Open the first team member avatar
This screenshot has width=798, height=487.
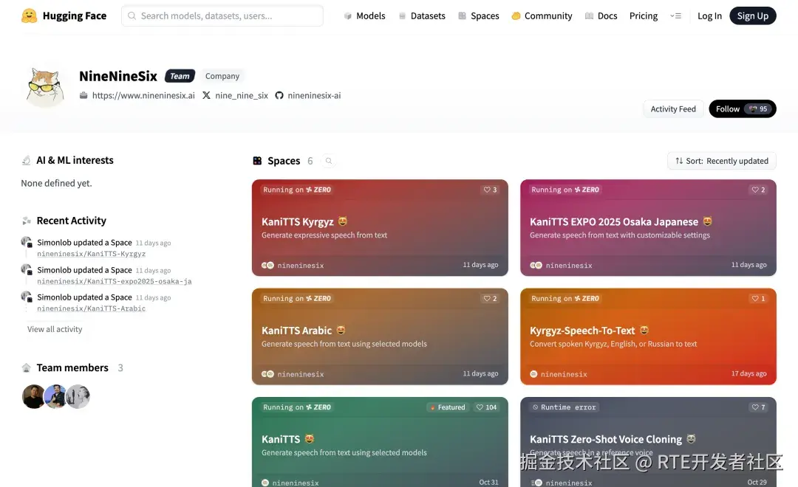point(33,396)
